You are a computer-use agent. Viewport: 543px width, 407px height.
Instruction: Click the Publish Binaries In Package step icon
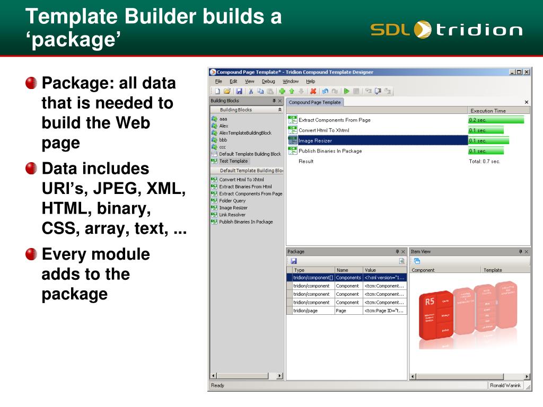293,151
